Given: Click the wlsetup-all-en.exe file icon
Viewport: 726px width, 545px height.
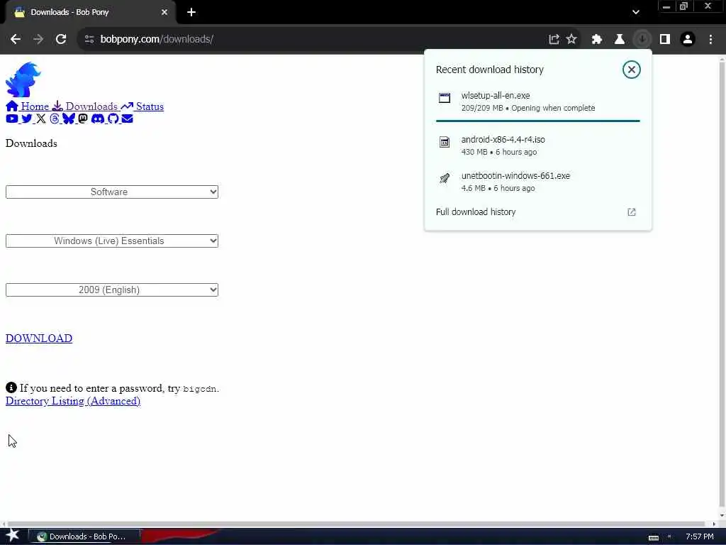Looking at the screenshot, I should (x=445, y=97).
